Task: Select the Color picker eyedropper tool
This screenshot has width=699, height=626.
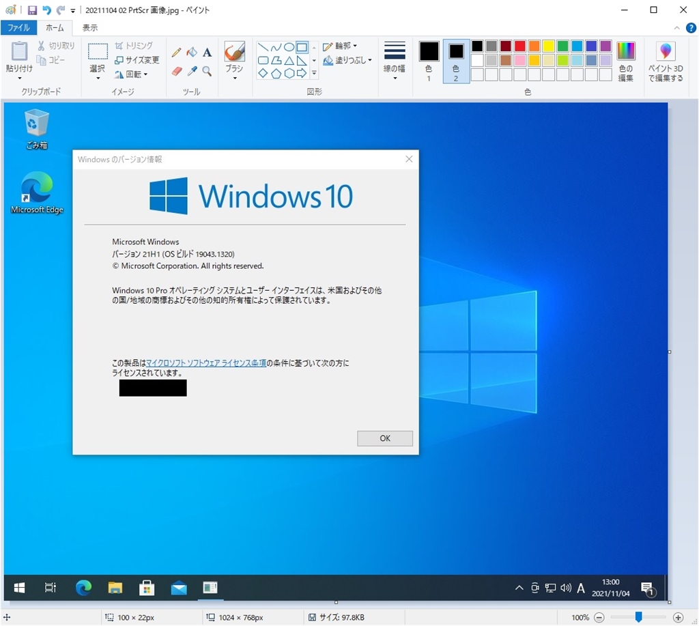Action: 192,71
